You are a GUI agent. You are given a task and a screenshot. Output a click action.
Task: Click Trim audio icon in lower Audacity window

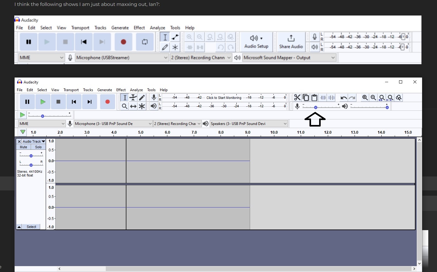coord(323,98)
